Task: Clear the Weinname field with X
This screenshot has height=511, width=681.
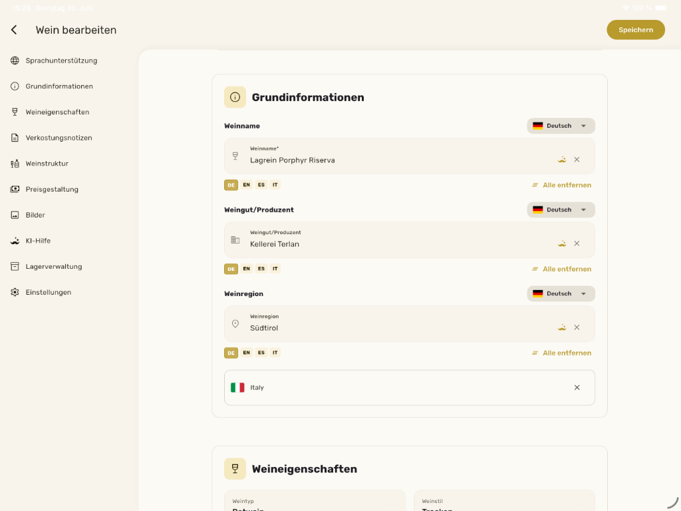Action: coord(577,160)
